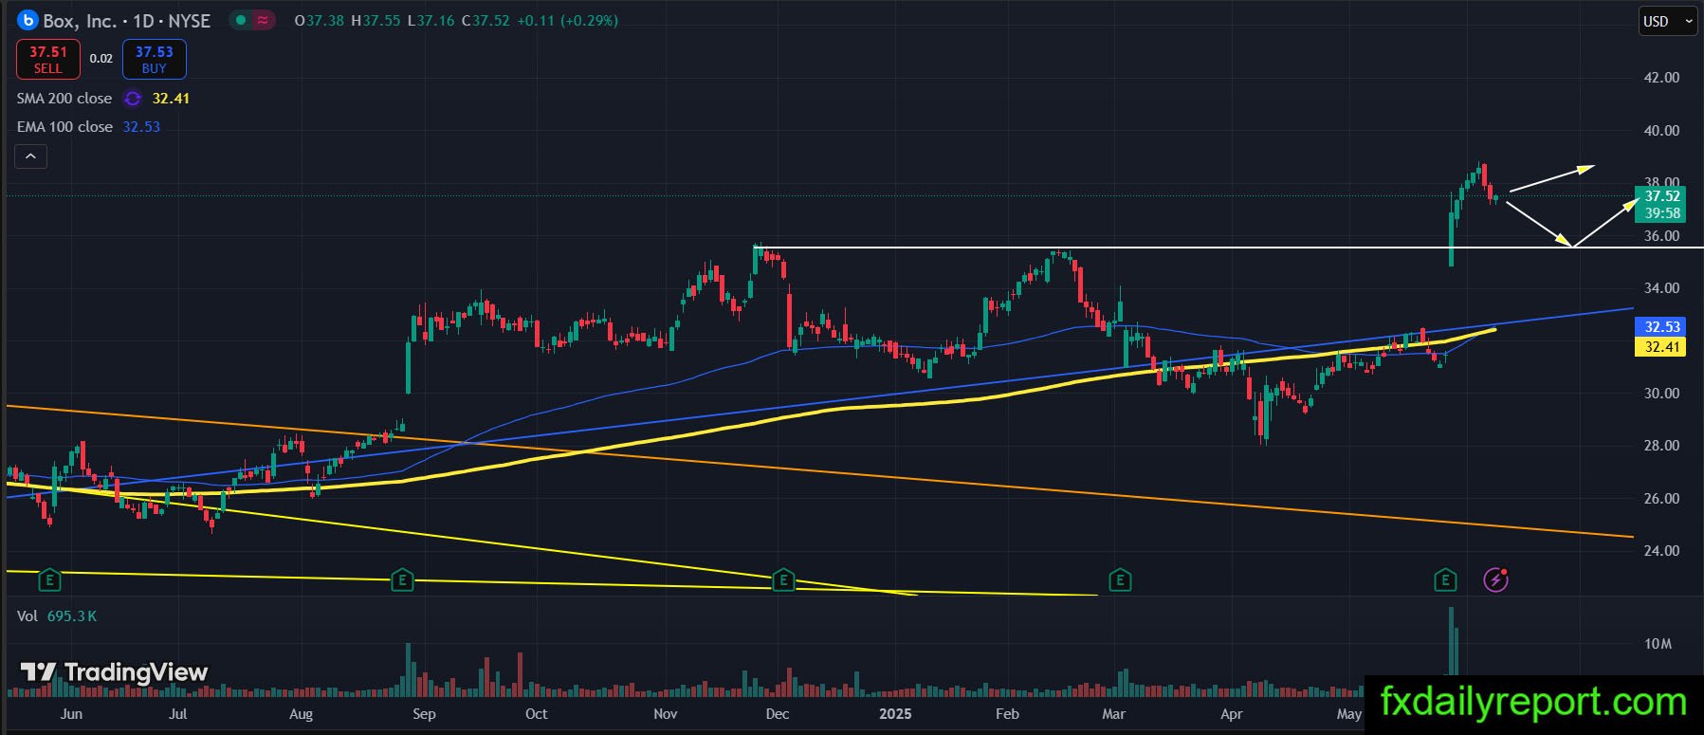Open the earnings marker nearest the Sep label

[402, 579]
